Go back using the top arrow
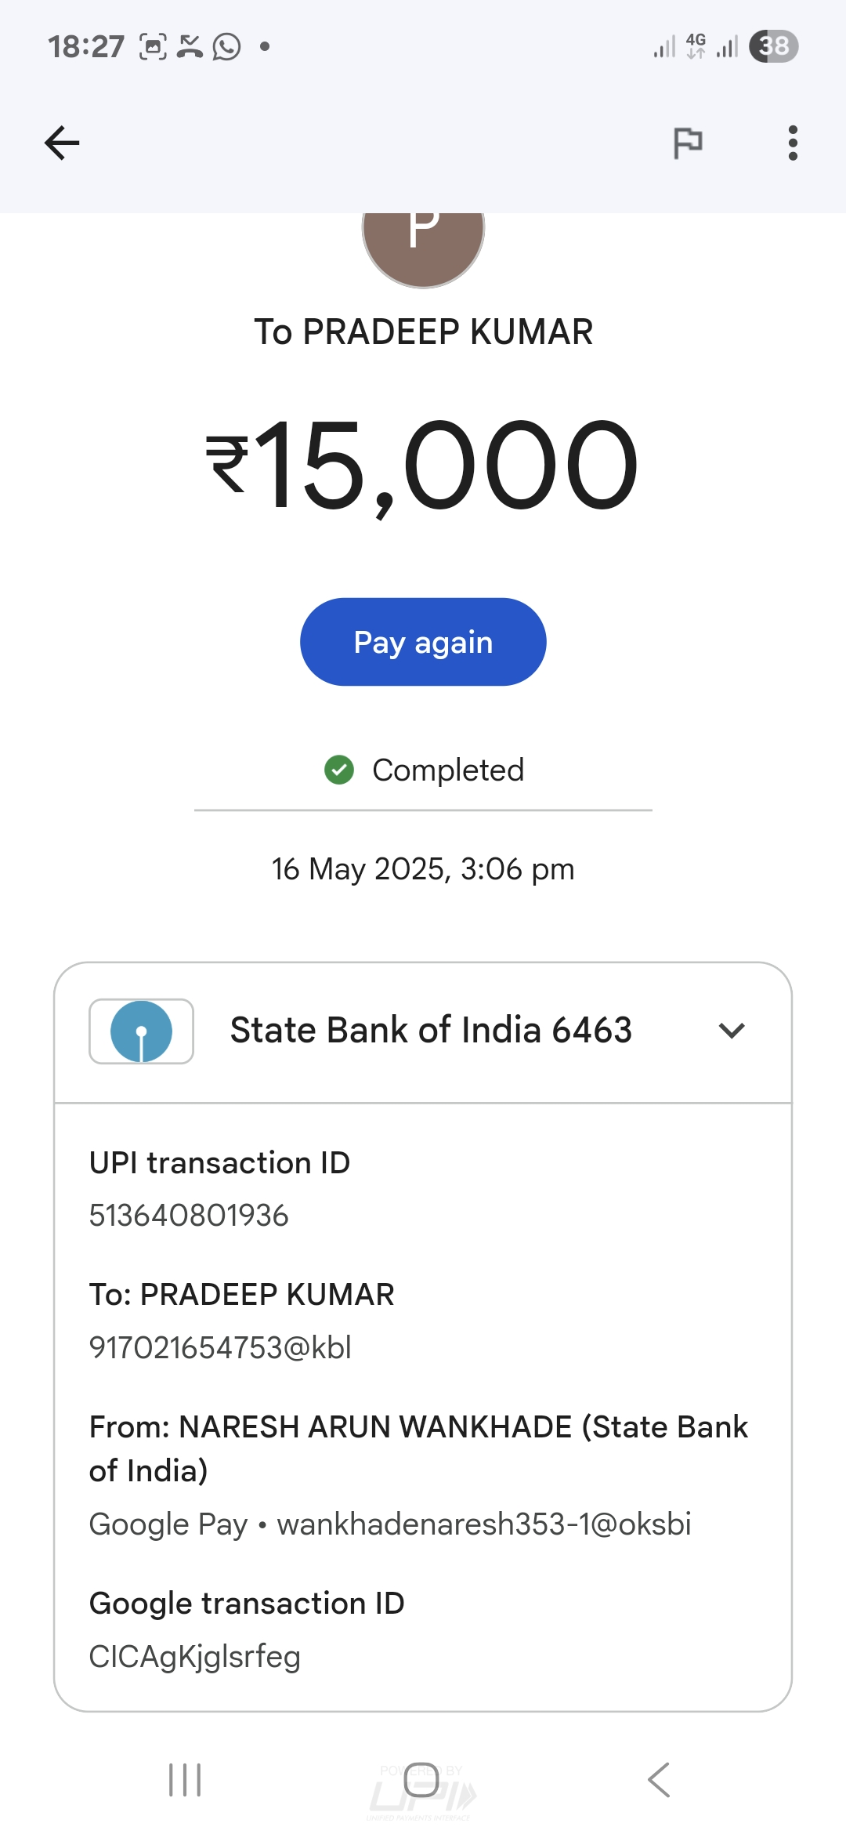 (62, 143)
